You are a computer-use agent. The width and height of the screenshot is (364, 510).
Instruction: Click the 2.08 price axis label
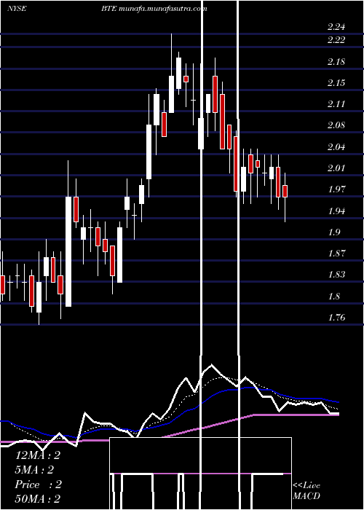336,125
